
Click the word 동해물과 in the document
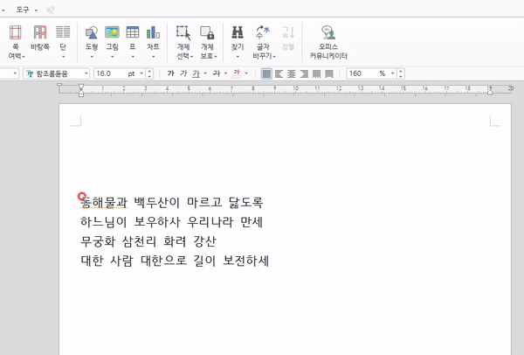point(104,202)
